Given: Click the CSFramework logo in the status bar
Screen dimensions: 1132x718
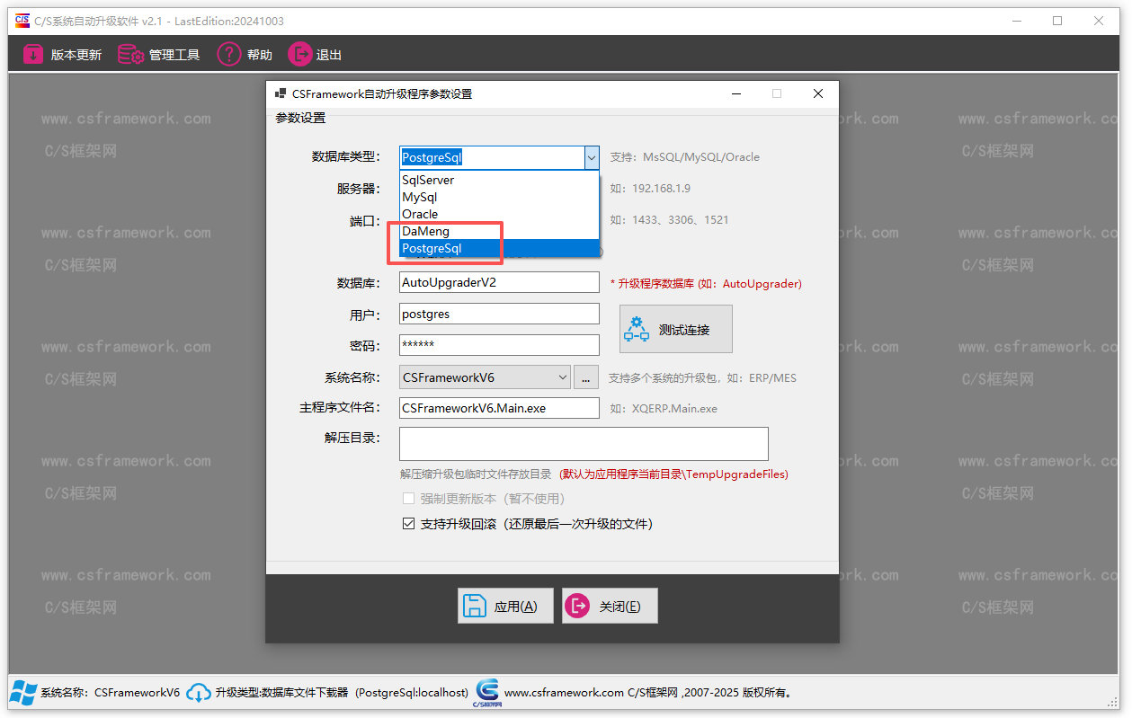Looking at the screenshot, I should tap(486, 693).
